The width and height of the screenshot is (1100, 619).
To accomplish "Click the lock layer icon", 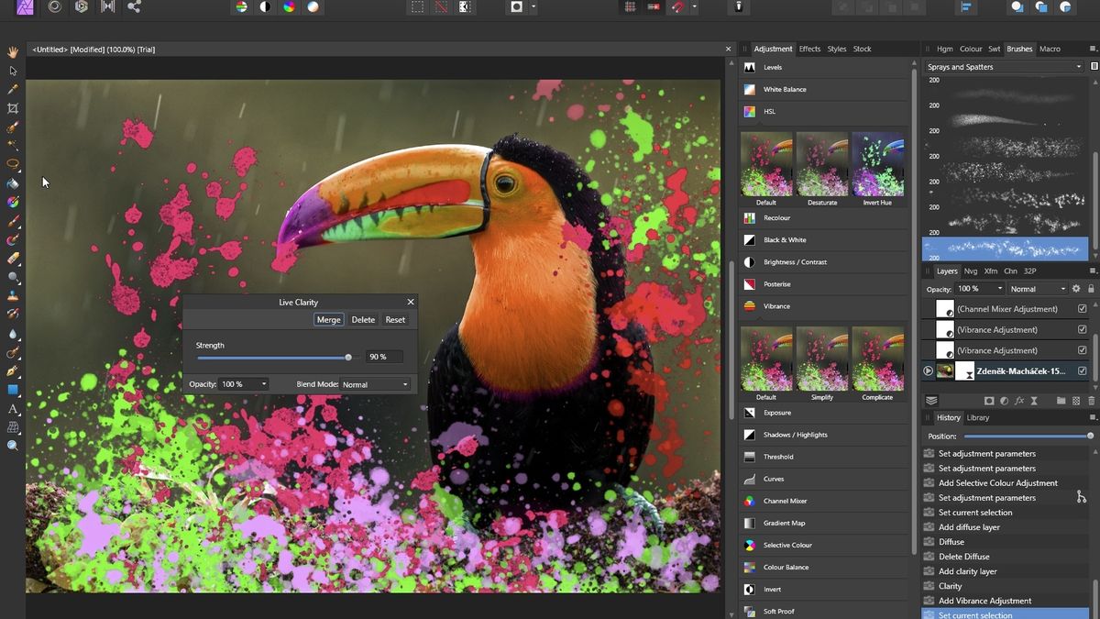I will [1091, 289].
